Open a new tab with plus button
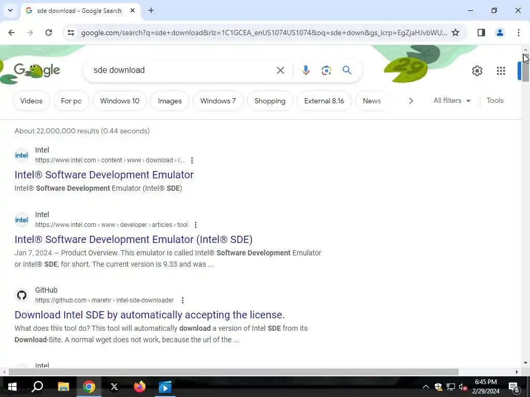The image size is (530, 397). tap(151, 10)
